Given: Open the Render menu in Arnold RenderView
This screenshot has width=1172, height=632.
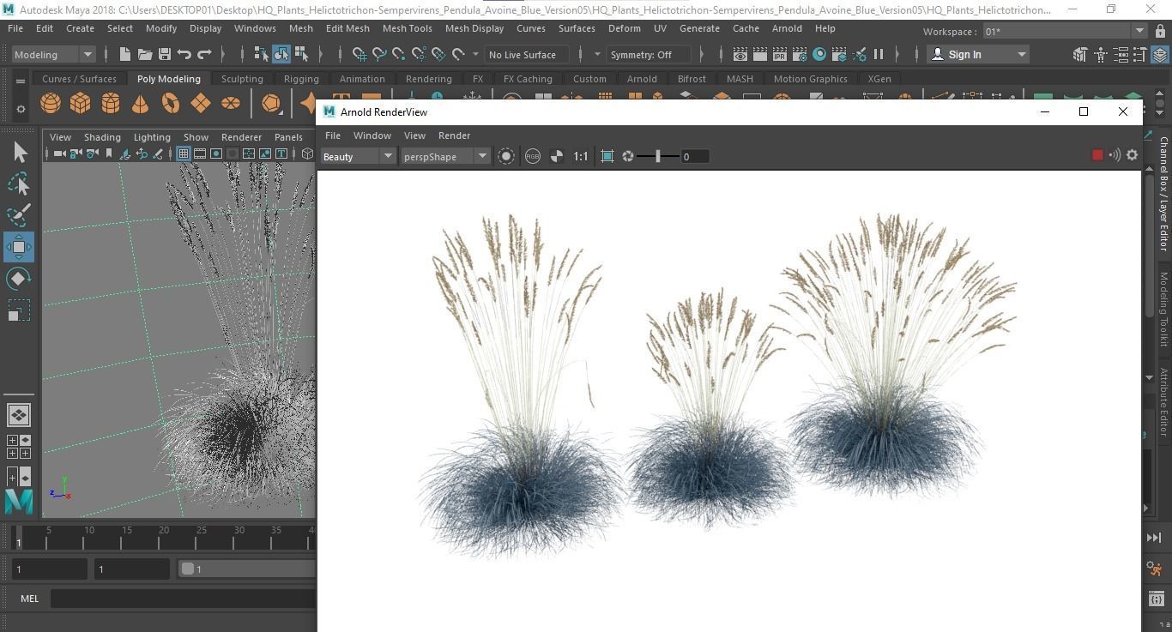Looking at the screenshot, I should [x=454, y=135].
